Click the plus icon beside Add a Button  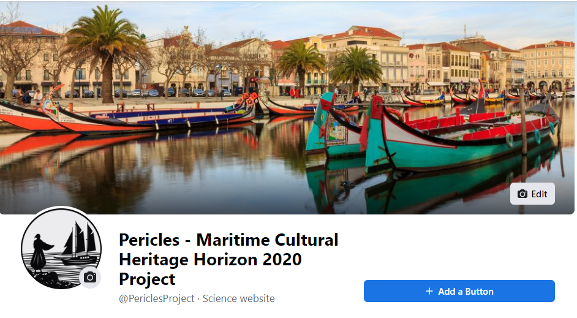click(429, 291)
